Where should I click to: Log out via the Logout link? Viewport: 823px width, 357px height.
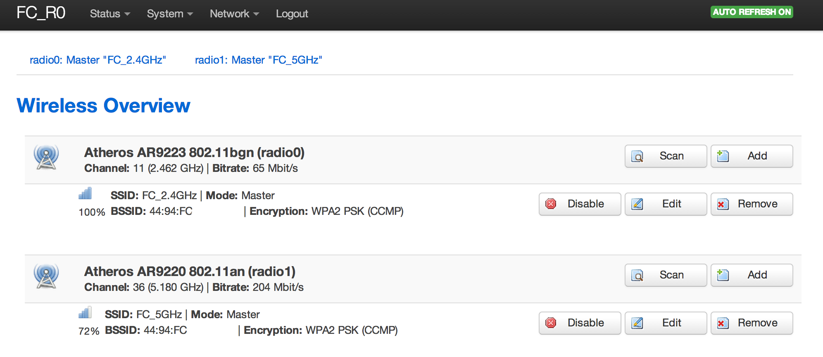point(292,14)
